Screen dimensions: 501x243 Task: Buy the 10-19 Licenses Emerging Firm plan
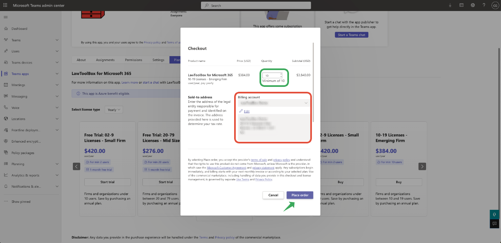(399, 182)
